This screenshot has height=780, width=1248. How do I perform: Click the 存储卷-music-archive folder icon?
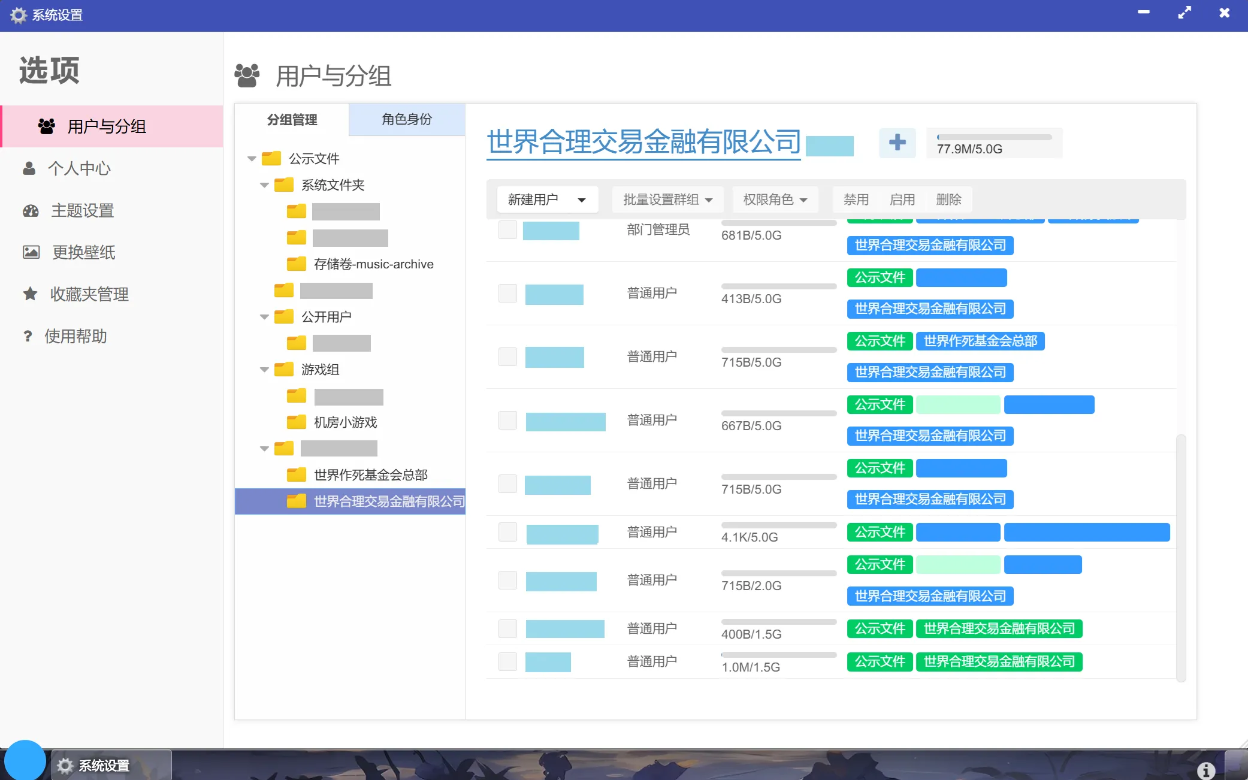point(297,264)
